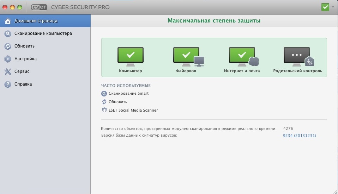Viewport: 338px width, 194px height.
Task: Start Сканирование Smart from frequently used list
Action: pyautogui.click(x=128, y=93)
